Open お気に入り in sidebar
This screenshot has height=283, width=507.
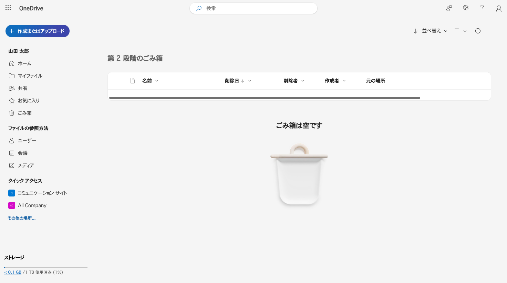click(46, 101)
